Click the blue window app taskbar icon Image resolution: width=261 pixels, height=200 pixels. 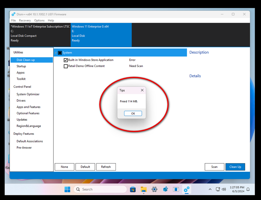tap(176, 189)
